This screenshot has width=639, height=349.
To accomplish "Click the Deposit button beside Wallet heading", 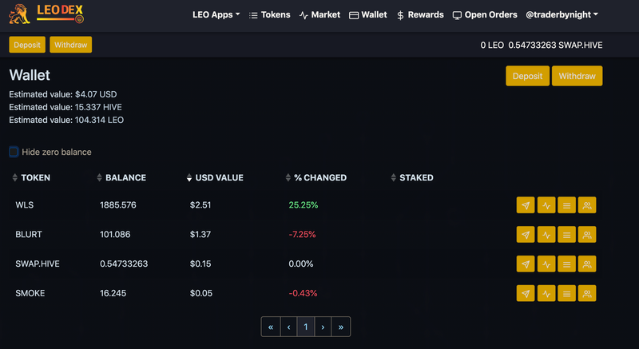I will [x=527, y=76].
